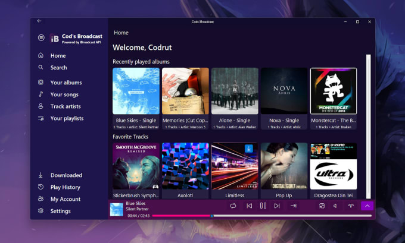
Task: Click the download badge on Limitless cover
Action: click(x=249, y=149)
